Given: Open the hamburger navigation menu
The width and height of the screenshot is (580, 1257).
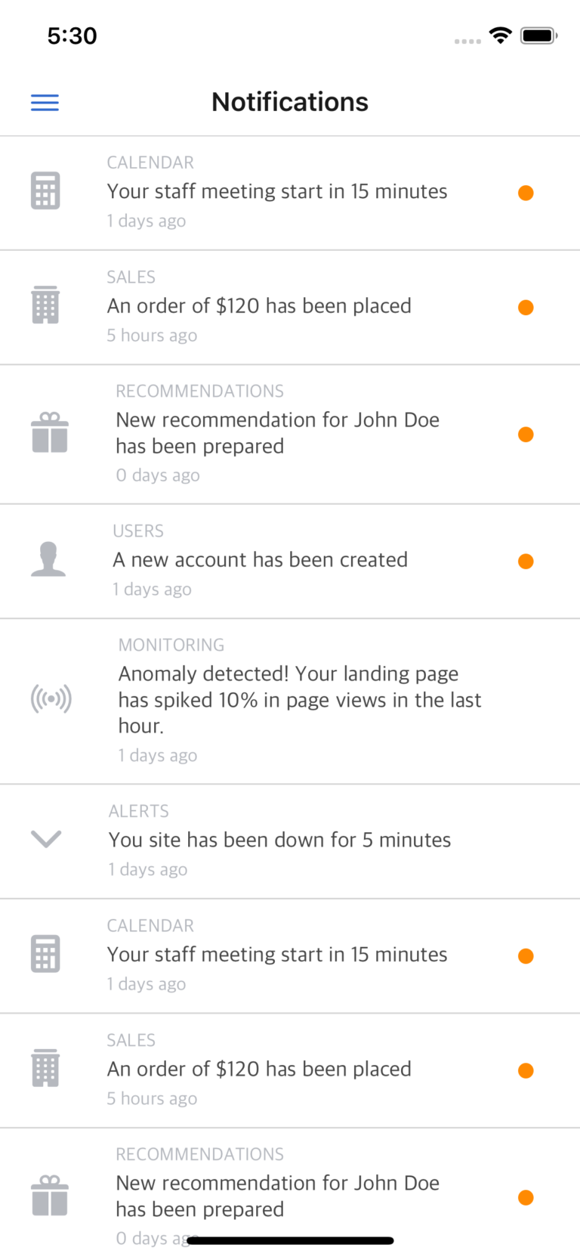Looking at the screenshot, I should tap(45, 102).
